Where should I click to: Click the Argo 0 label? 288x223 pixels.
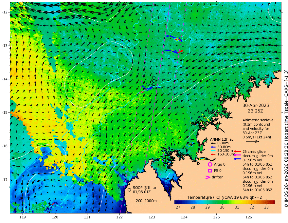click(x=220, y=165)
